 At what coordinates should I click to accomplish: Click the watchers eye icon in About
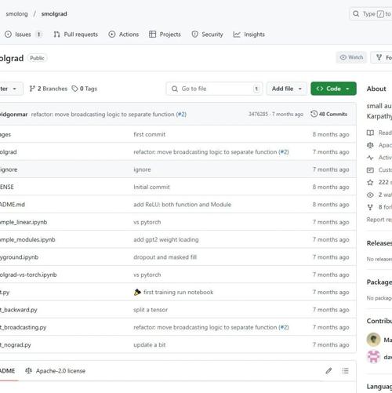[x=370, y=195]
